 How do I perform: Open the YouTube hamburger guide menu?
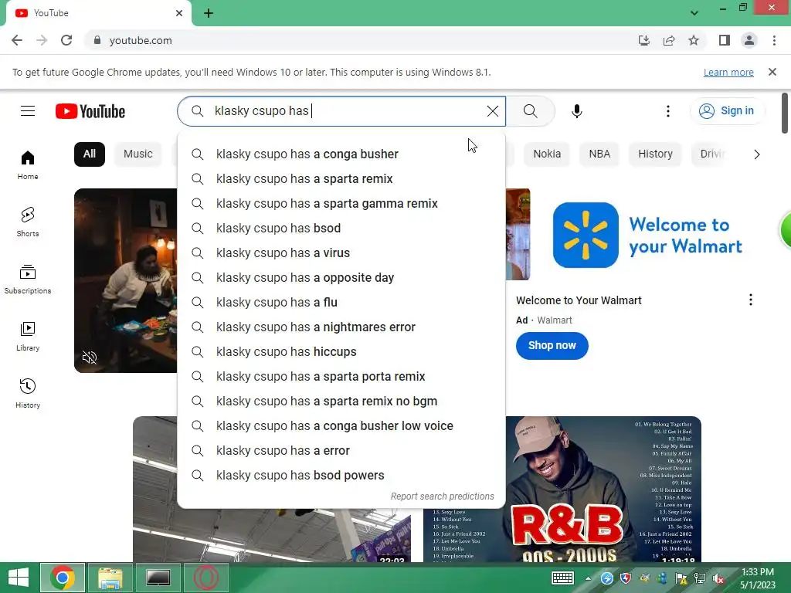[x=28, y=111]
